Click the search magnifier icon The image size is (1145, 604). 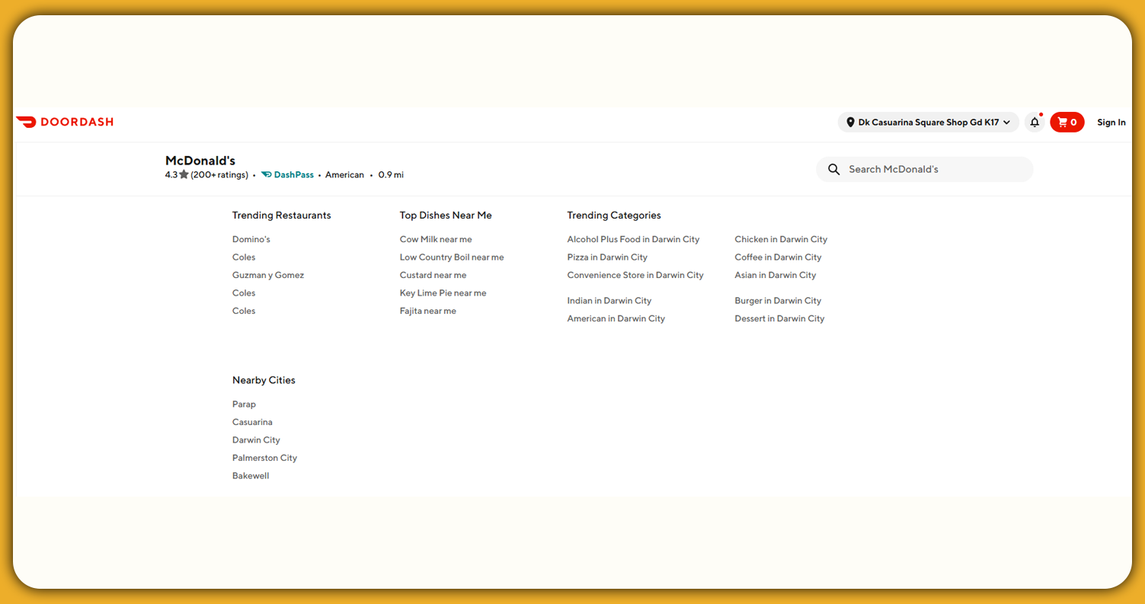(834, 169)
